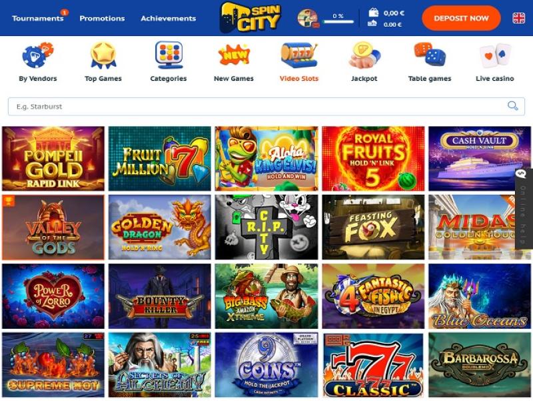Select the Top Games star medal icon
533x401 pixels.
tap(103, 55)
